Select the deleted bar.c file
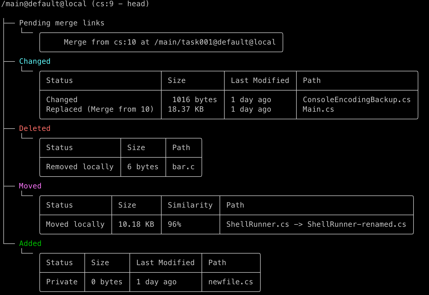 pos(183,167)
